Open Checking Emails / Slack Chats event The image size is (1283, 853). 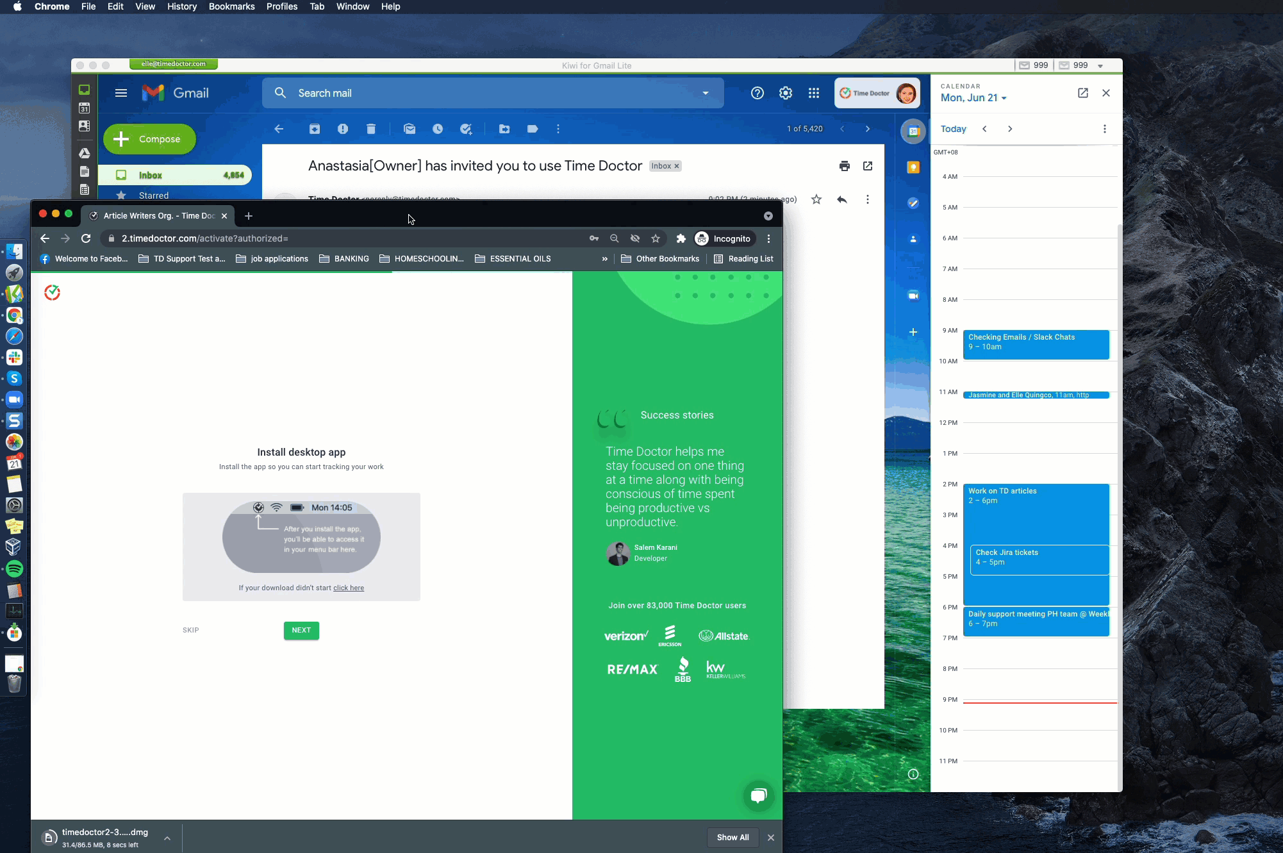(1036, 345)
